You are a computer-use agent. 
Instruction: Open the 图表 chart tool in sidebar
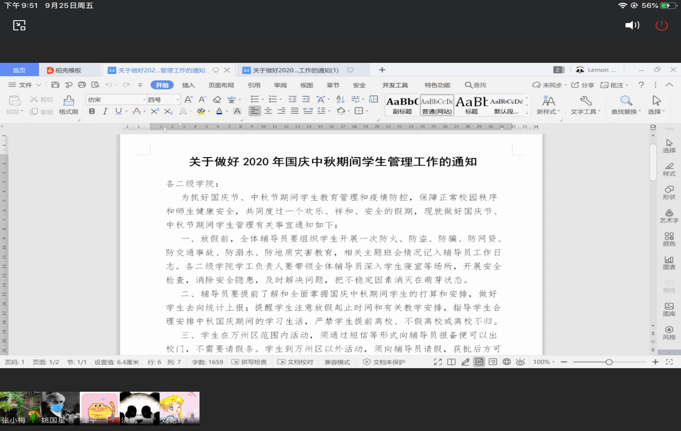pyautogui.click(x=669, y=263)
